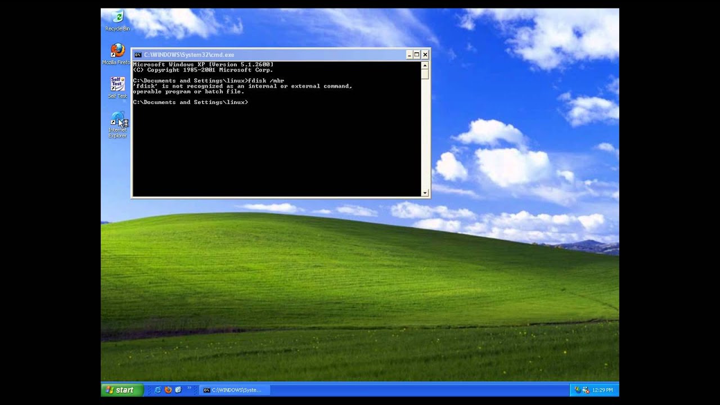Image resolution: width=720 pixels, height=405 pixels.
Task: Click the Copyright 1985-2001 Microsoft Corp. line
Action: (203, 70)
